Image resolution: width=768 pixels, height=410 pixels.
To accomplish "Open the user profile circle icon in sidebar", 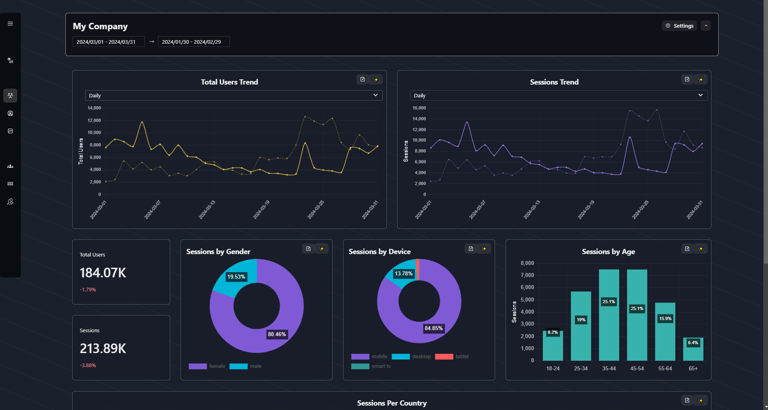I will (x=10, y=113).
